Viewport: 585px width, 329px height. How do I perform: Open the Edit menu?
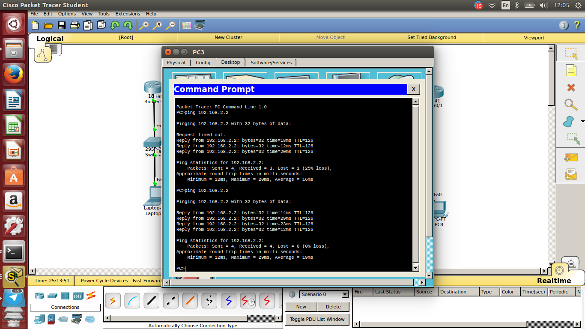[48, 14]
